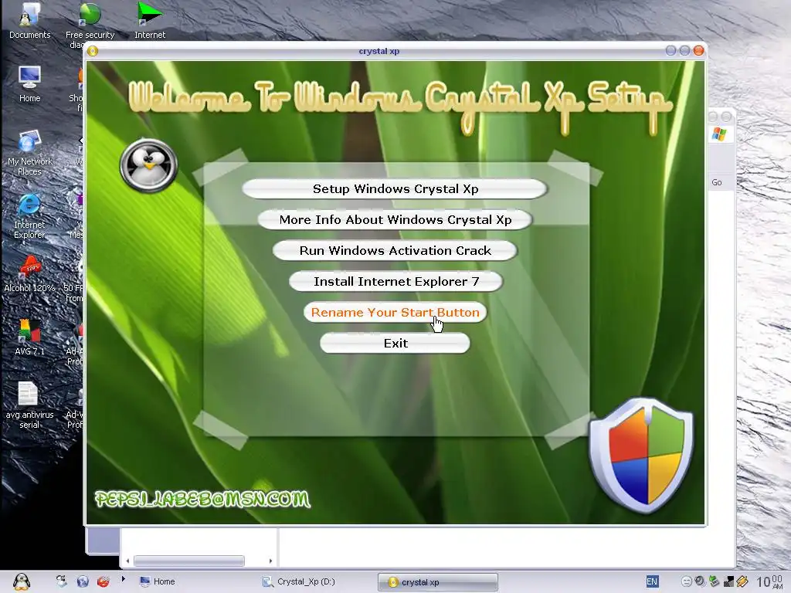Image resolution: width=791 pixels, height=593 pixels.
Task: Select the avg antivirus serial text file
Action: pos(29,406)
